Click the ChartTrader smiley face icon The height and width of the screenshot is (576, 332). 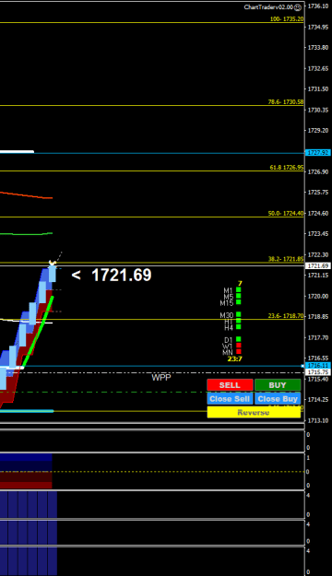point(298,7)
